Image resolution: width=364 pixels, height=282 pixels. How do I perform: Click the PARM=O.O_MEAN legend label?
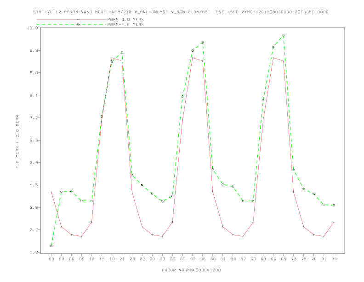(x=125, y=19)
